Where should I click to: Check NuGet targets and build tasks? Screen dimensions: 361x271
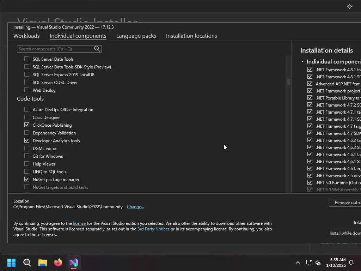[x=27, y=187]
